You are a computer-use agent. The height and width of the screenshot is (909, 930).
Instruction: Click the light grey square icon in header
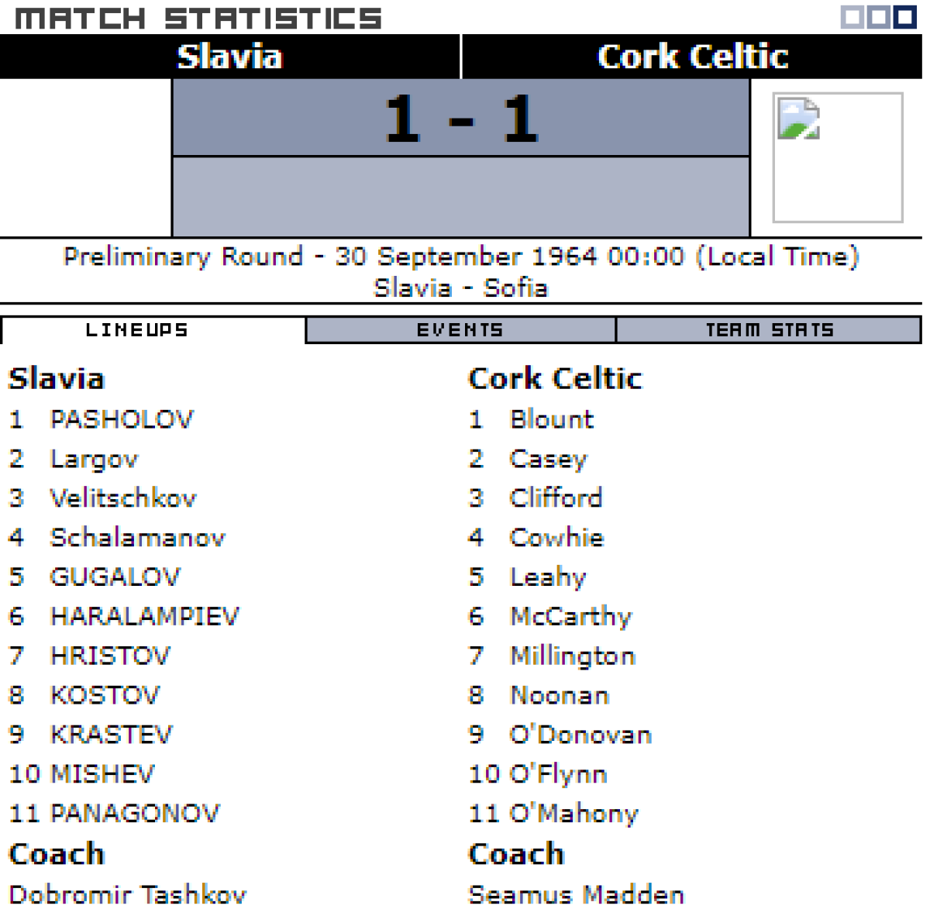tap(852, 17)
